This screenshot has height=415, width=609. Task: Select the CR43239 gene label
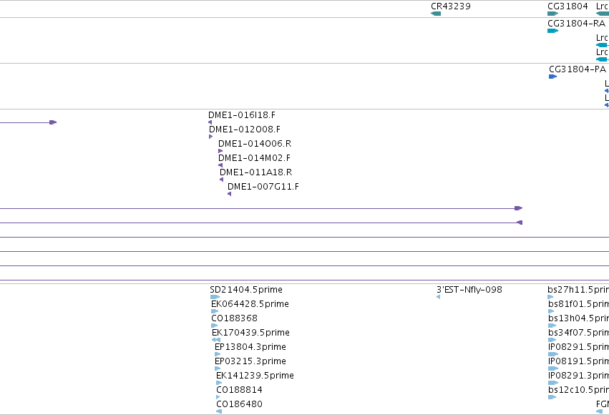point(451,6)
